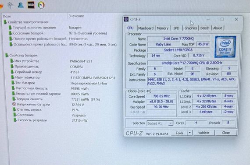The width and height of the screenshot is (250, 165).
Task: Click the 12.364 V voltage value
Action: [78, 105]
